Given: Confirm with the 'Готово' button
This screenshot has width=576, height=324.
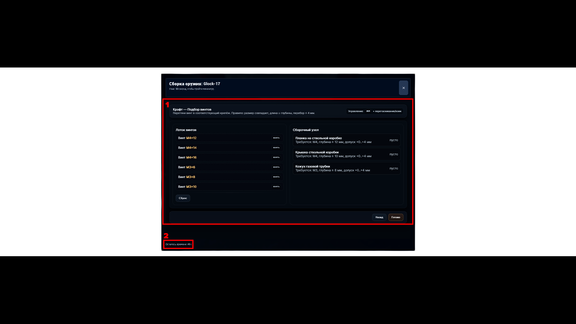Looking at the screenshot, I should coord(395,217).
